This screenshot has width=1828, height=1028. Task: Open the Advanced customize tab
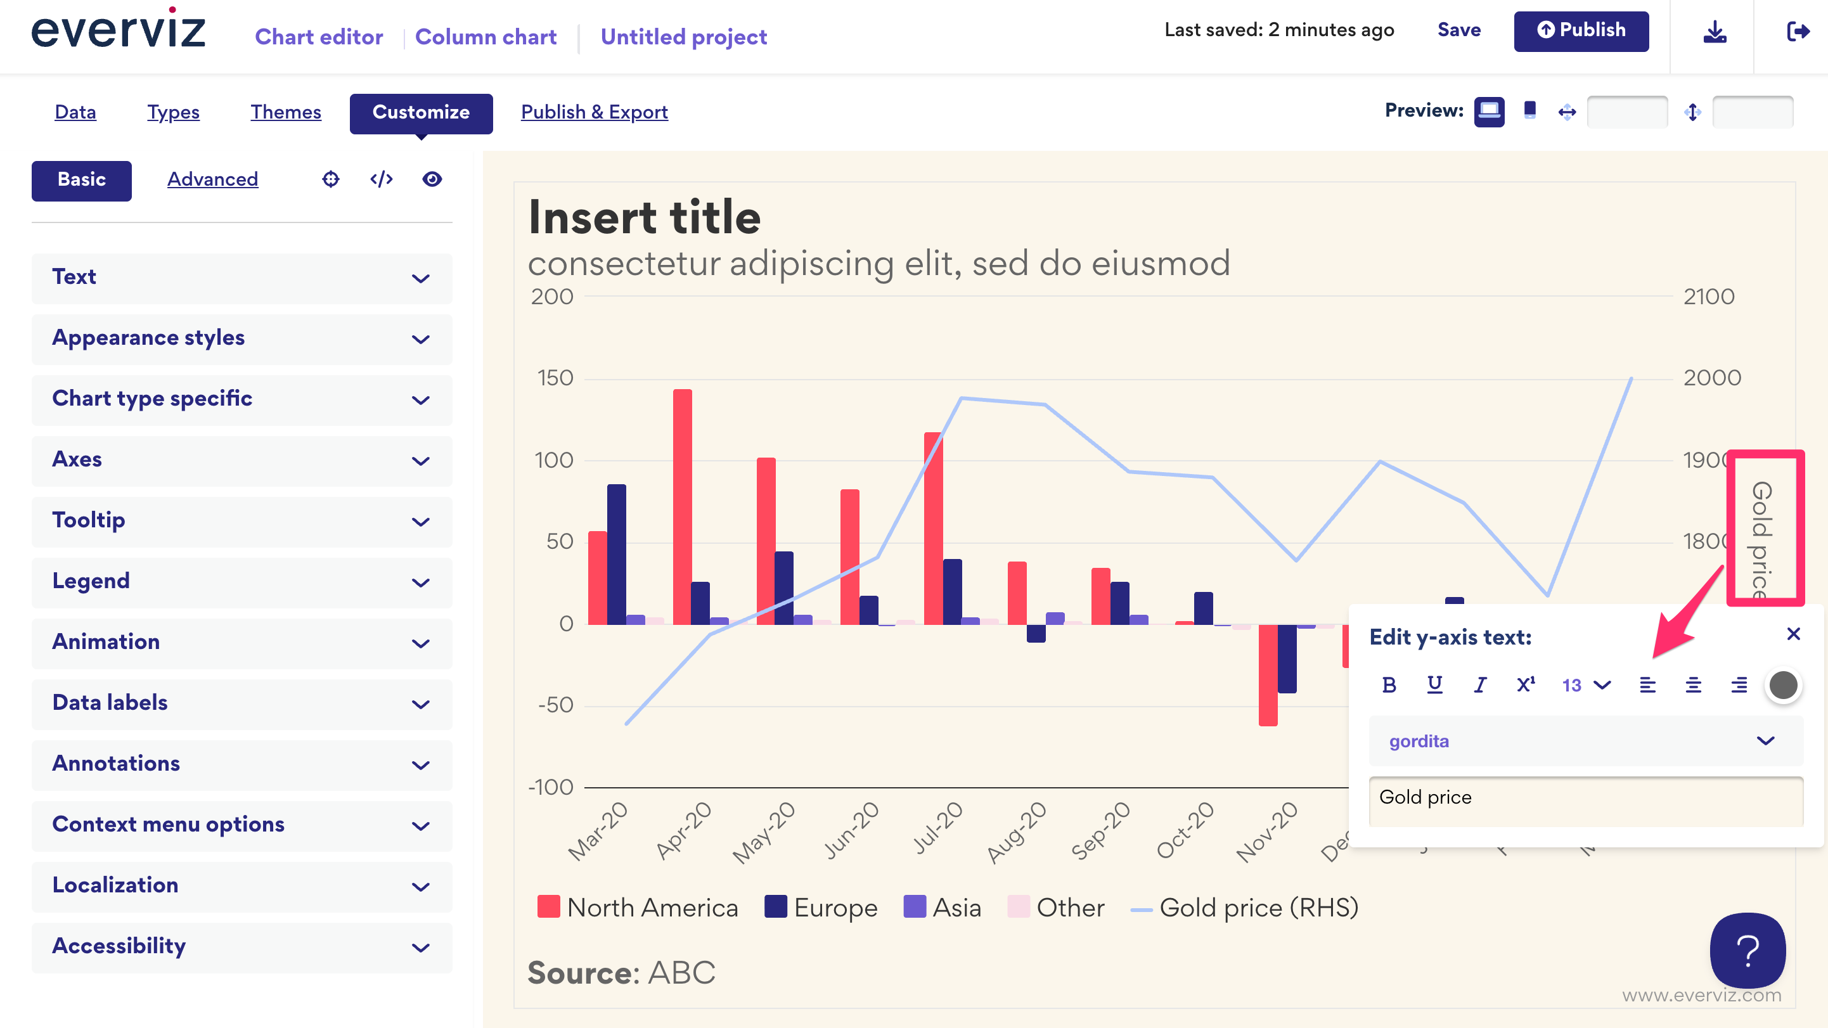pos(212,179)
